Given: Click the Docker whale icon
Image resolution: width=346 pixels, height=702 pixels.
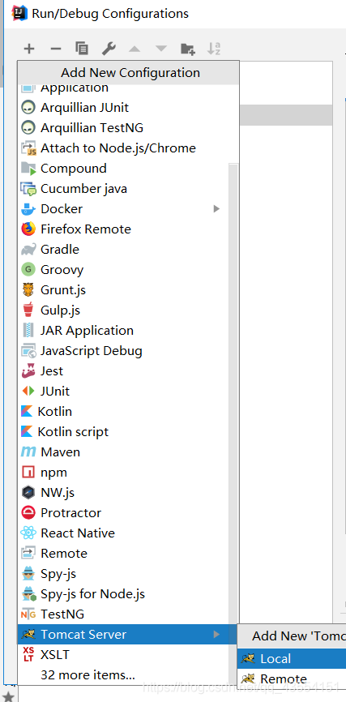Looking at the screenshot, I should pyautogui.click(x=28, y=209).
